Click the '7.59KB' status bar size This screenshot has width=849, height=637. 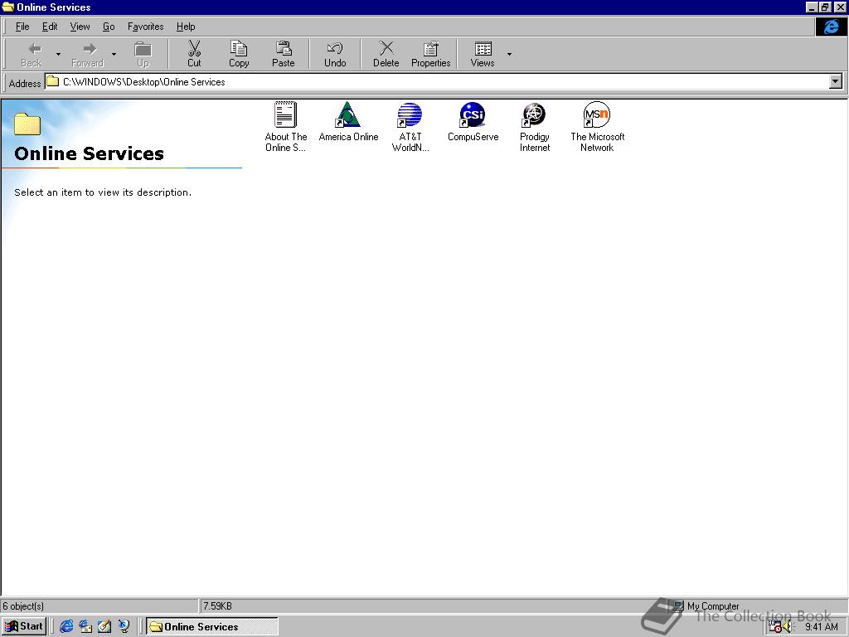217,605
